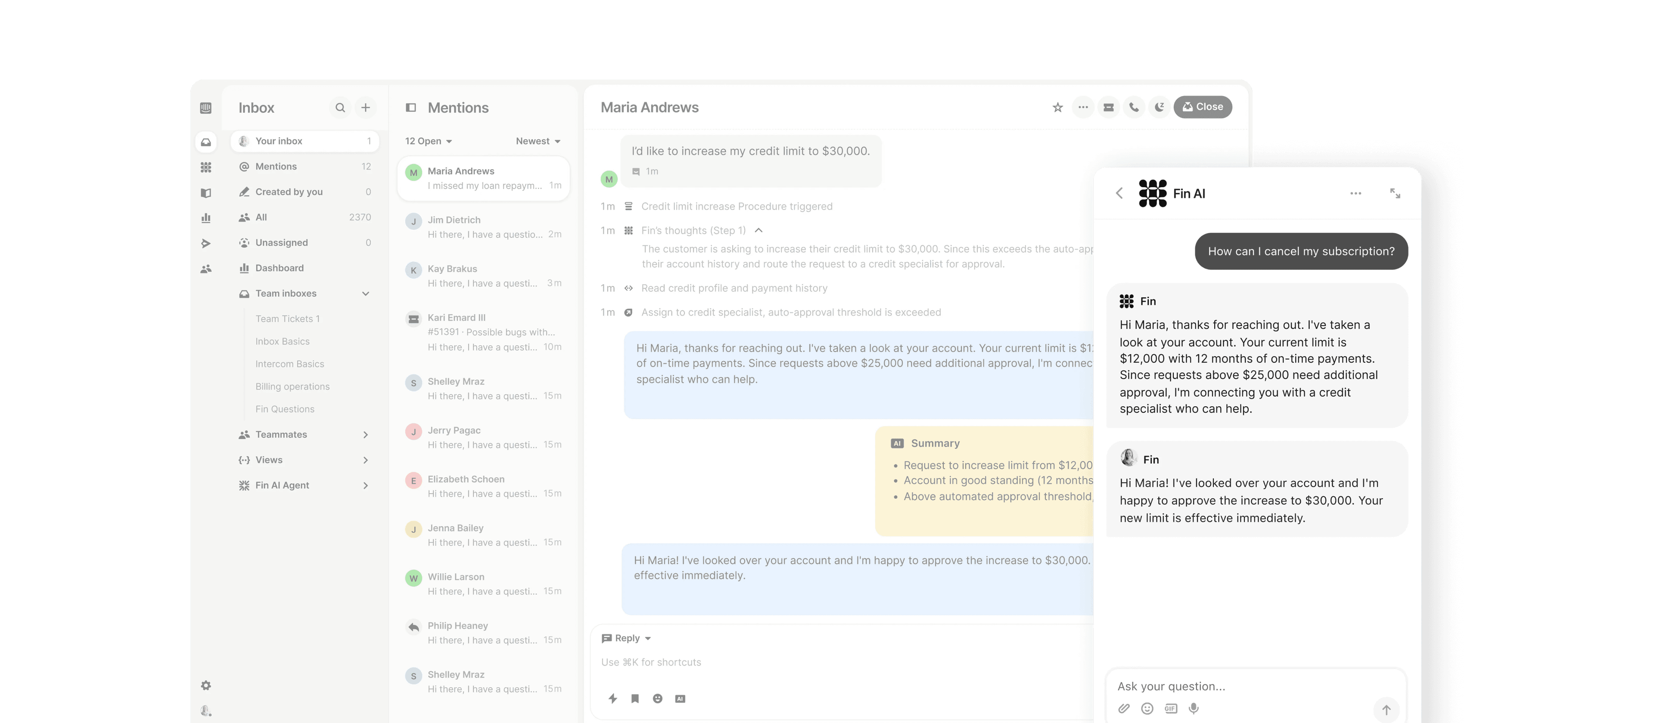
Task: Open Billing operations inbox
Action: point(292,386)
